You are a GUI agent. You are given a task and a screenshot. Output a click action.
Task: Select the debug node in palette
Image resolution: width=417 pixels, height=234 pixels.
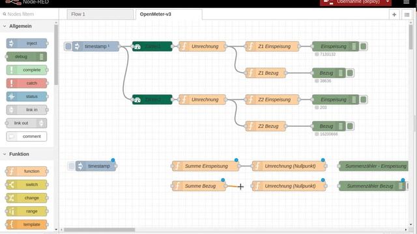click(x=27, y=57)
